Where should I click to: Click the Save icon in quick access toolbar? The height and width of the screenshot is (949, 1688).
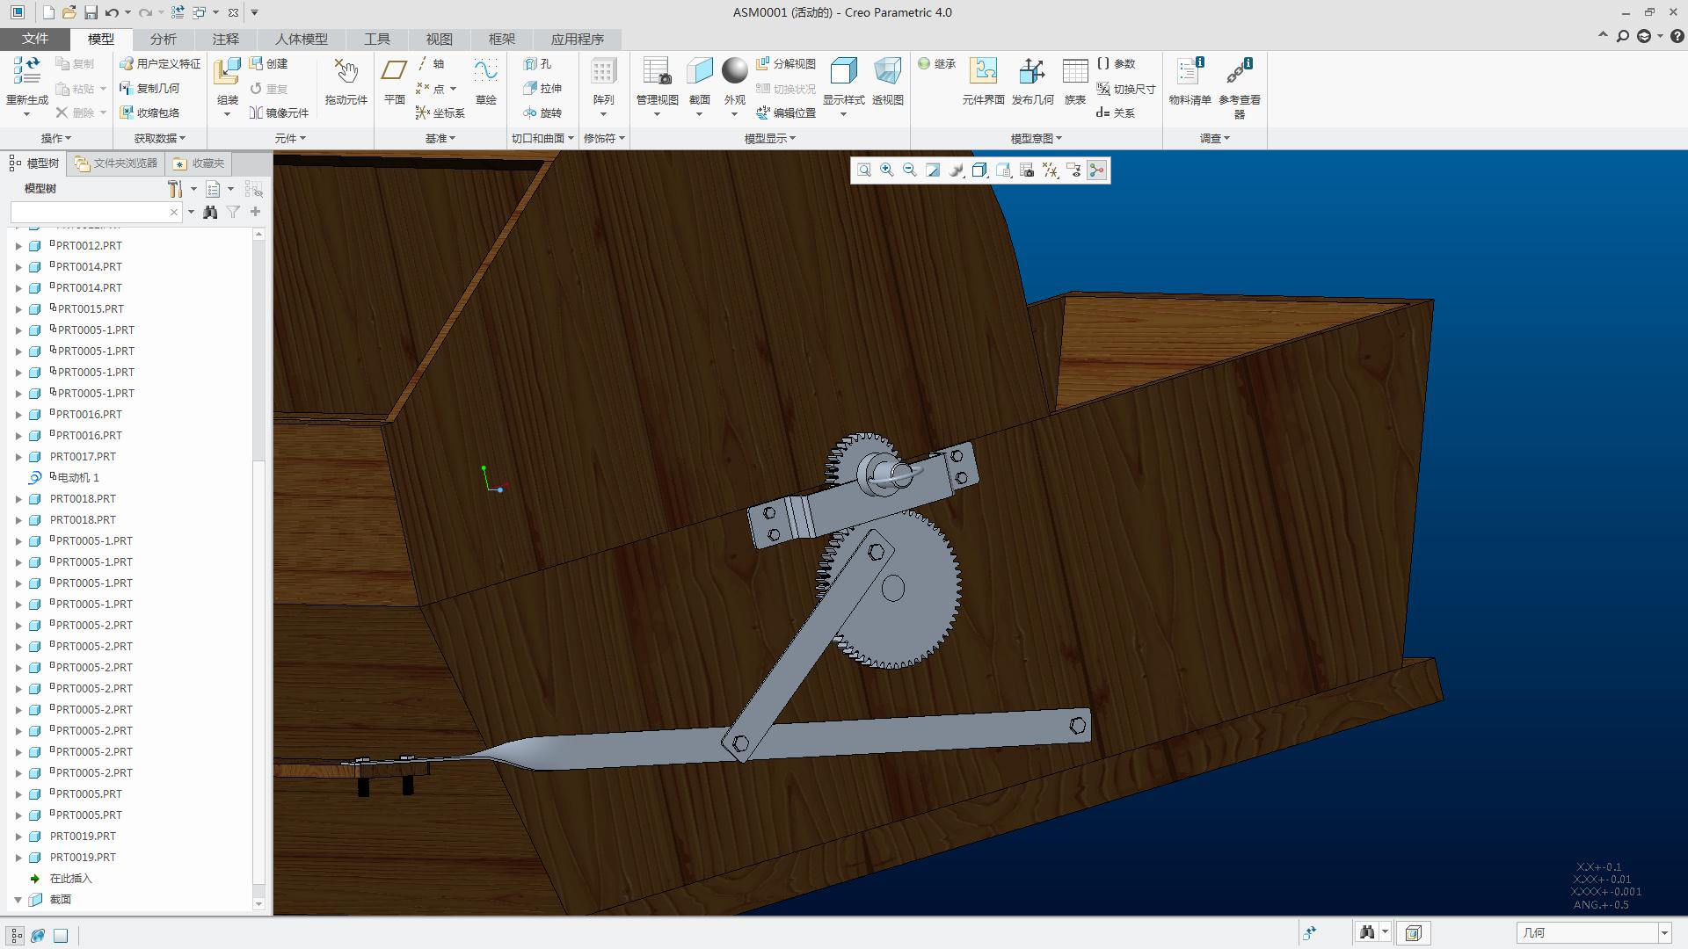91,12
